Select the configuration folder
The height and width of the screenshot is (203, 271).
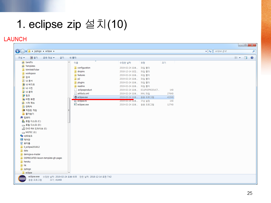124,68
